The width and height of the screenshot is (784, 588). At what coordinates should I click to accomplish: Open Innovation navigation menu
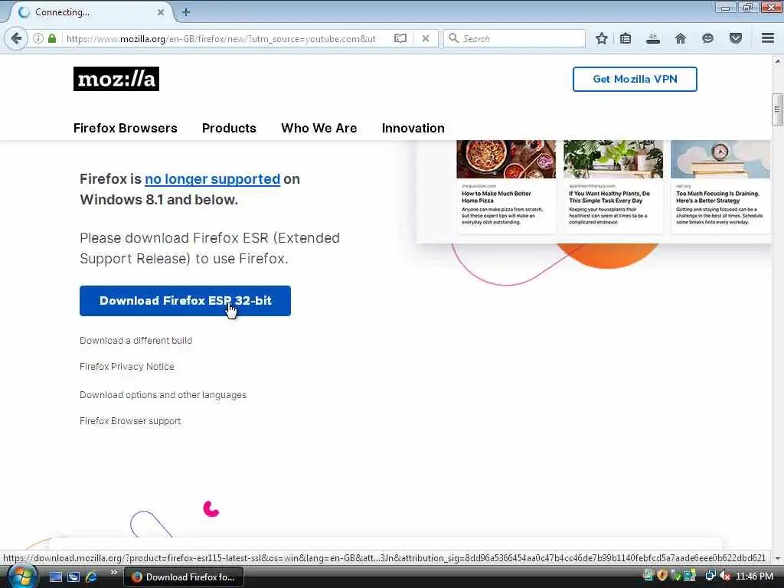click(x=413, y=128)
